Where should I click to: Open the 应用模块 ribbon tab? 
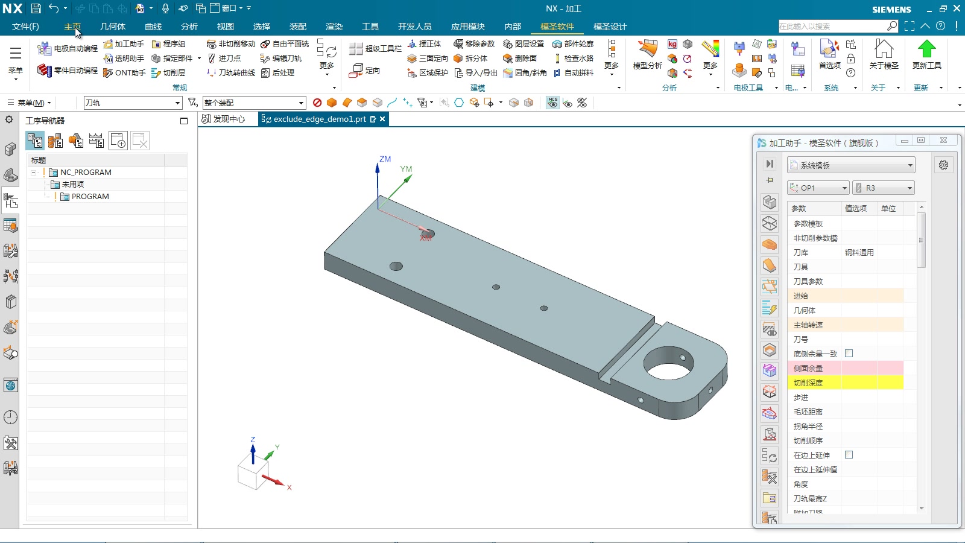(x=467, y=27)
